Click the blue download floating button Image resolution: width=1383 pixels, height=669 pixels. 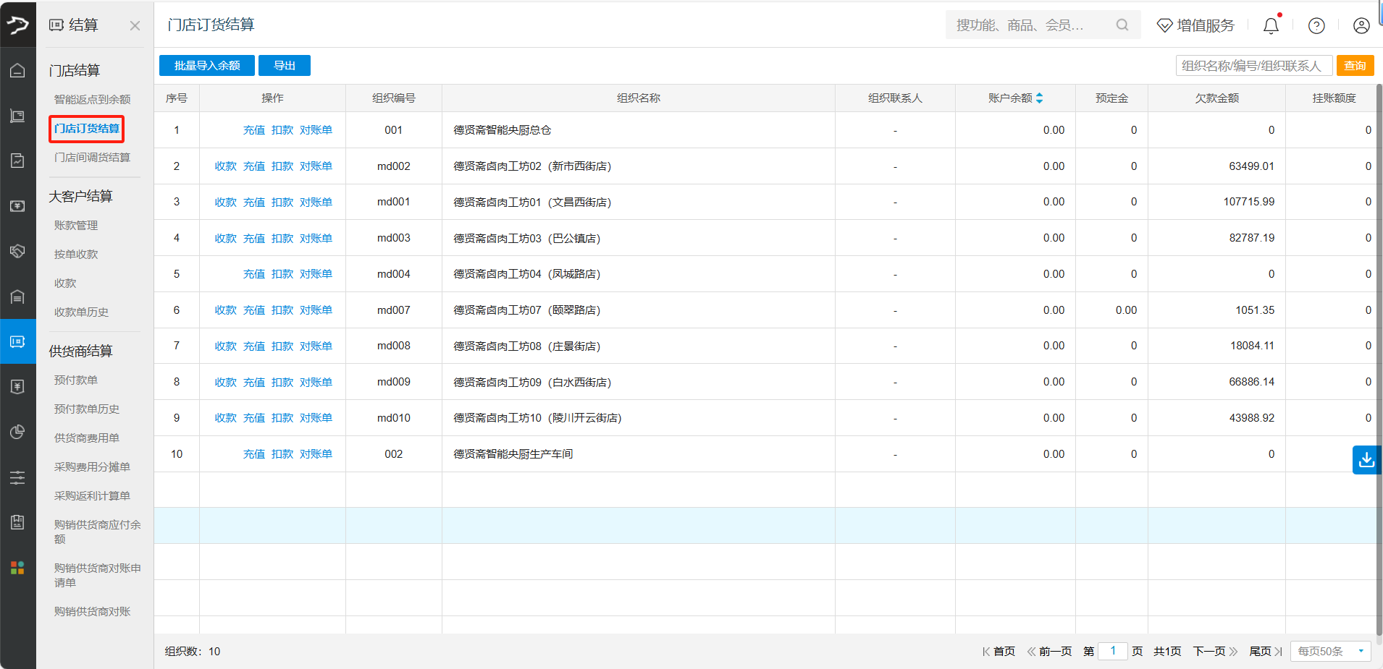[x=1366, y=460]
